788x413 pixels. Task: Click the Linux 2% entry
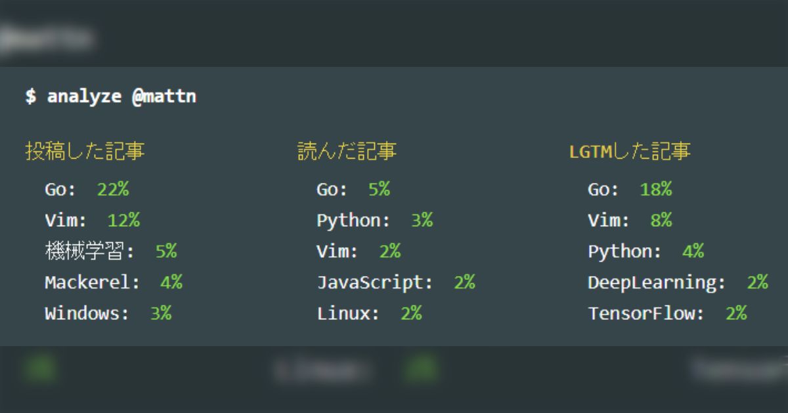pos(369,313)
